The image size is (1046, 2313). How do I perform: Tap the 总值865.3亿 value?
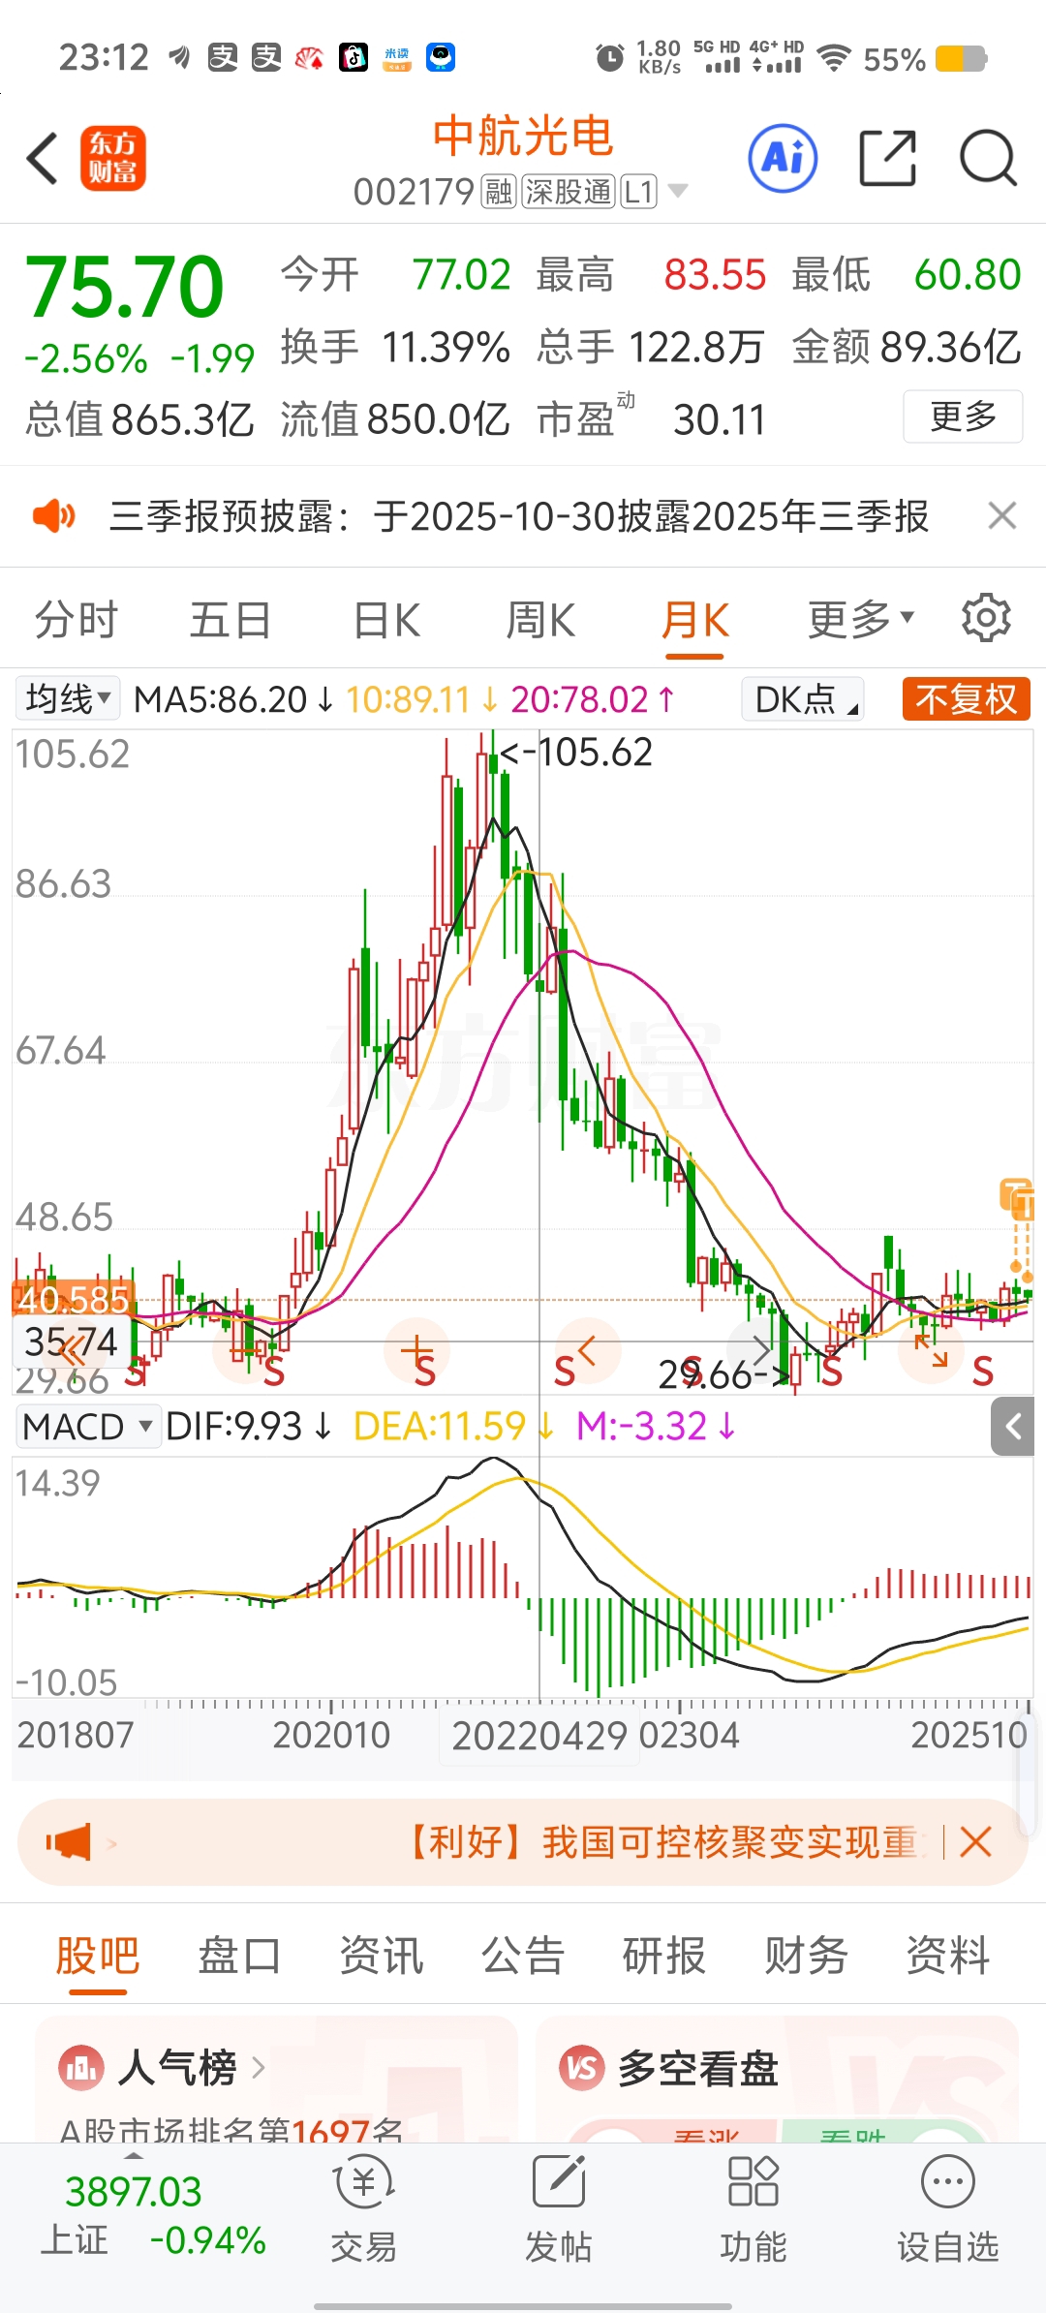139,419
